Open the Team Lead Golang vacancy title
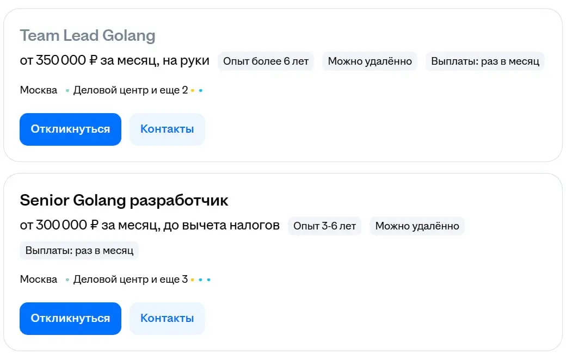 [87, 35]
